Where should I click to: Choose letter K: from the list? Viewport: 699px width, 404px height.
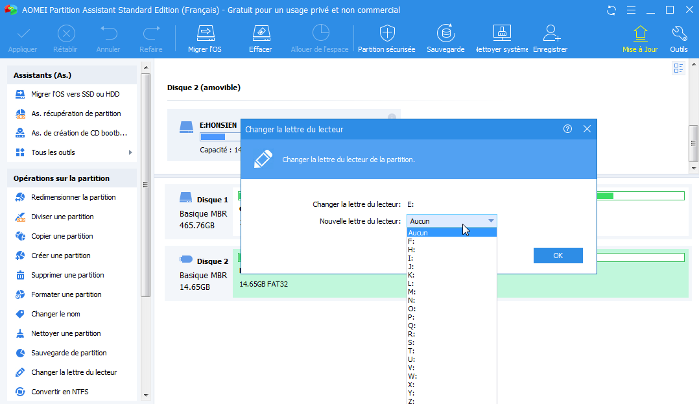point(451,275)
